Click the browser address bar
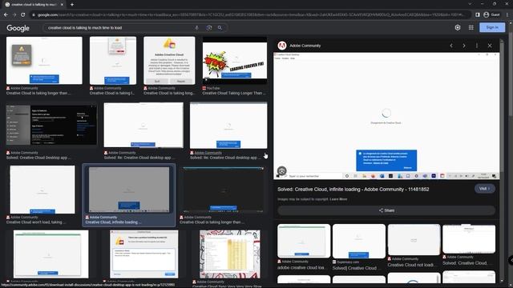 pyautogui.click(x=250, y=14)
